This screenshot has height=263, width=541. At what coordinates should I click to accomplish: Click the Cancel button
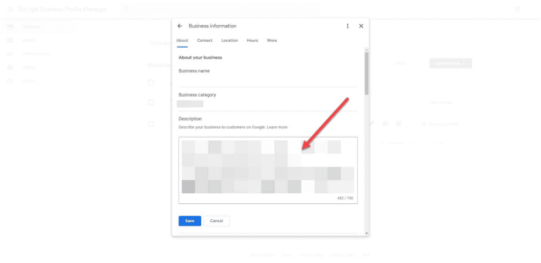tap(217, 221)
